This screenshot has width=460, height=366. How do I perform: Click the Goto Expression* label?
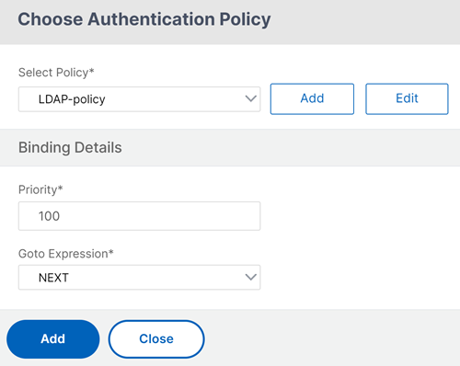point(66,254)
